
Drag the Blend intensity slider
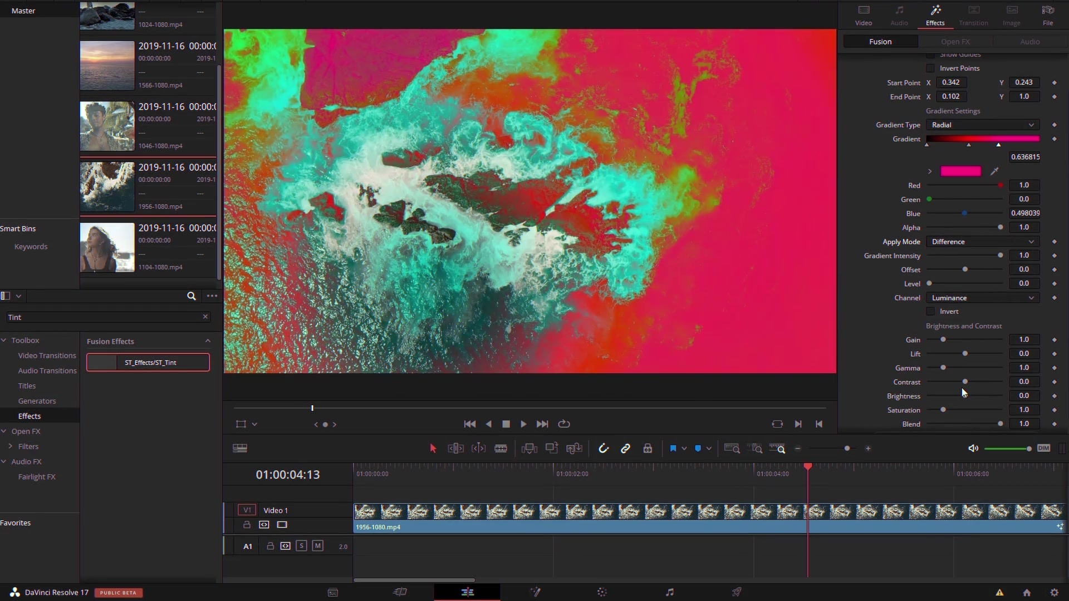pyautogui.click(x=1000, y=423)
